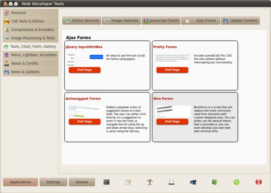Switch to the Javascript Charts tab
Image resolution: width=271 pixels, height=193 pixels.
161,21
